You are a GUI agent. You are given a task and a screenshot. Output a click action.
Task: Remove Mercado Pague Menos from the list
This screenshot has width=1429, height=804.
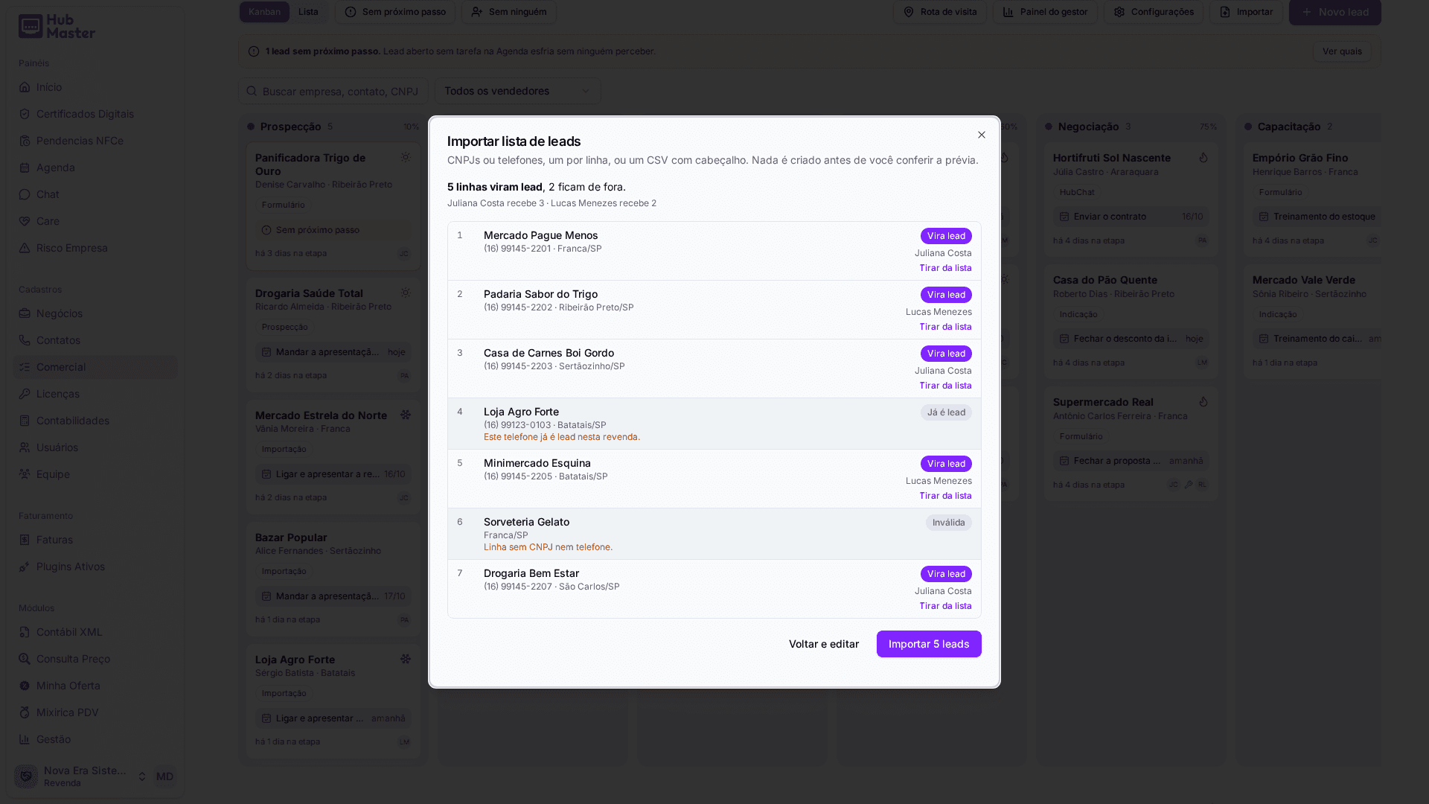[945, 268]
